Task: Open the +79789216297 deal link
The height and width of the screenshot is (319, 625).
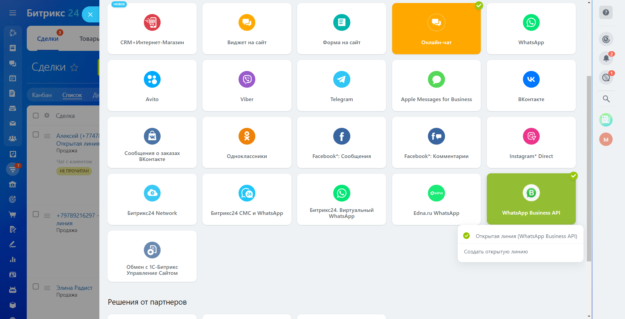Action: tap(78, 219)
